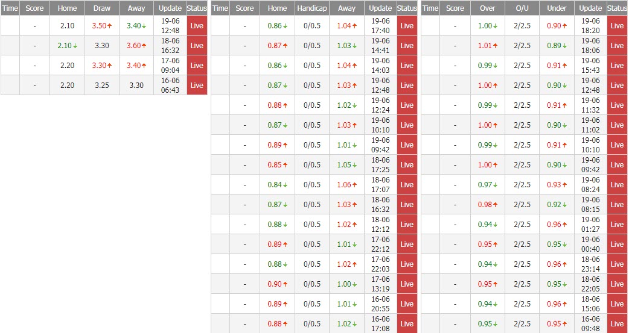This screenshot has width=629, height=333.
Task: Click the up arrow beside 1.06 away handicap odds
Action: pyautogui.click(x=355, y=185)
